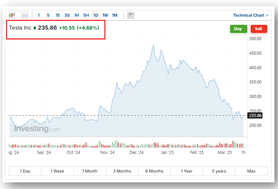Switch to candlestick chart type icon
The width and height of the screenshot is (278, 189).
(12, 15)
